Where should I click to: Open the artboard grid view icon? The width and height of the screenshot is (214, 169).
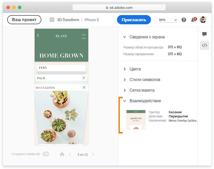(52, 20)
